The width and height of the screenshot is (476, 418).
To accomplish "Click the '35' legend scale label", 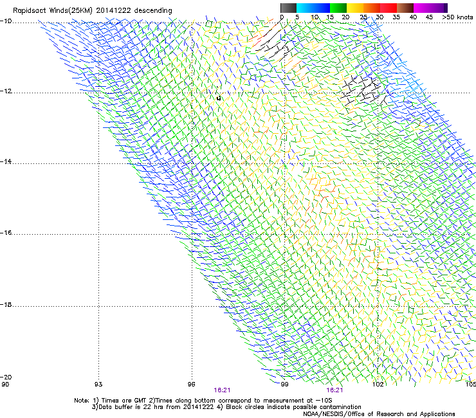I will [x=396, y=17].
